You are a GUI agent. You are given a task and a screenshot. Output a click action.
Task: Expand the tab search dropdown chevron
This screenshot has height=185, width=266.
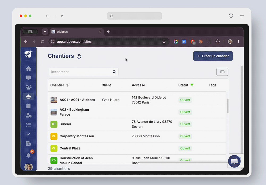[x=45, y=32]
